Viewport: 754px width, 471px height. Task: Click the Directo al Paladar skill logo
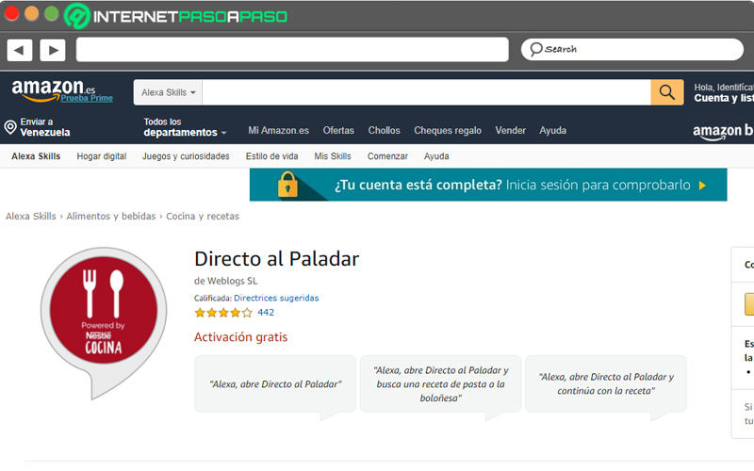point(104,322)
